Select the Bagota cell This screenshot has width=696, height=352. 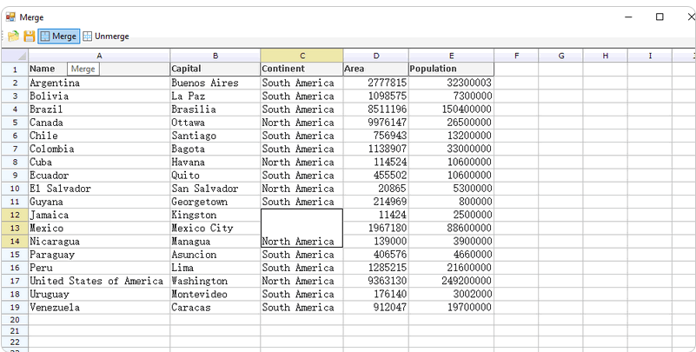tap(215, 149)
